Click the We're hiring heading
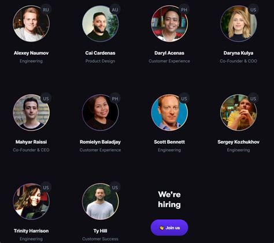274x243 pixels. [x=169, y=199]
